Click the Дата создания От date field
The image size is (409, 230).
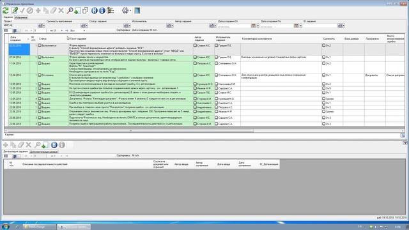pyautogui.click(x=234, y=26)
